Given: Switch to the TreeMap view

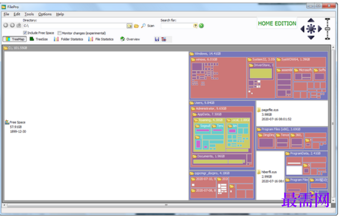Looking at the screenshot, I should [x=15, y=39].
